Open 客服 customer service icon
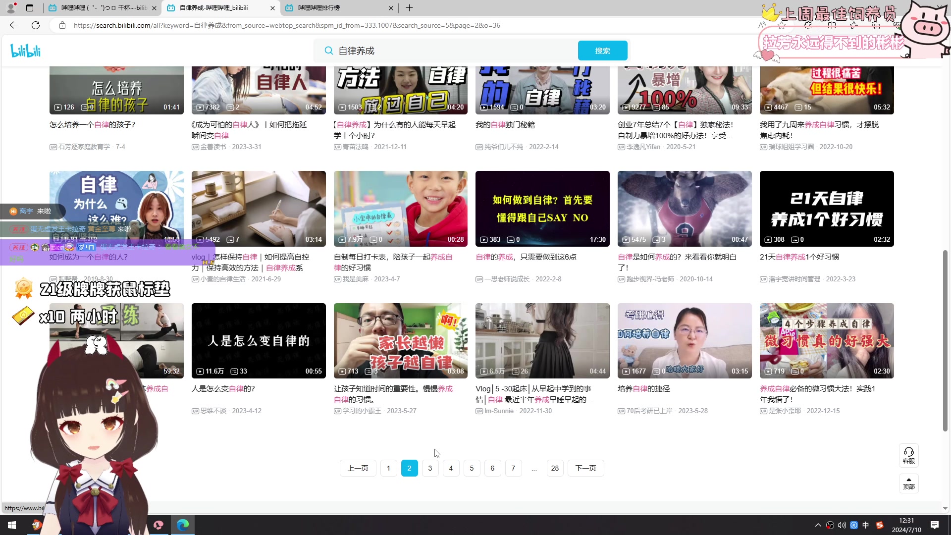Screen dimensions: 951x535 click(909, 455)
